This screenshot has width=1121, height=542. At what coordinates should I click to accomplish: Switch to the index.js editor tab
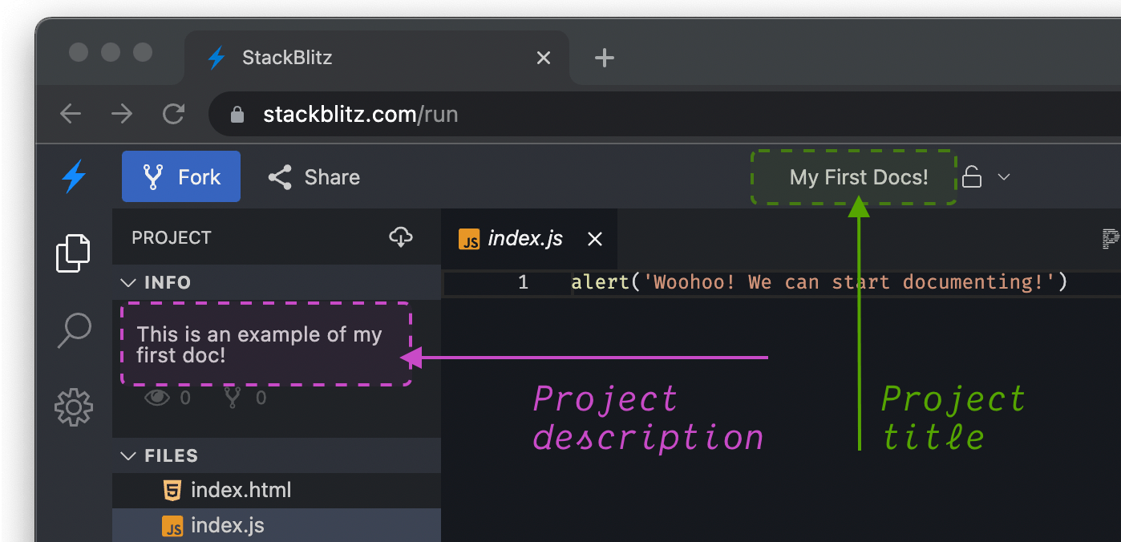[525, 238]
